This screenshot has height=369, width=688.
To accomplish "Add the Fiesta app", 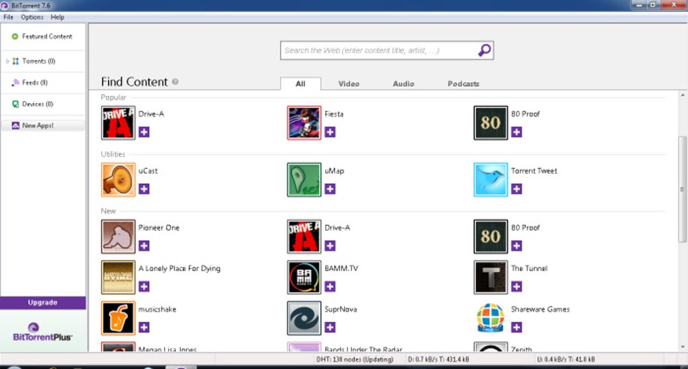I will [330, 132].
